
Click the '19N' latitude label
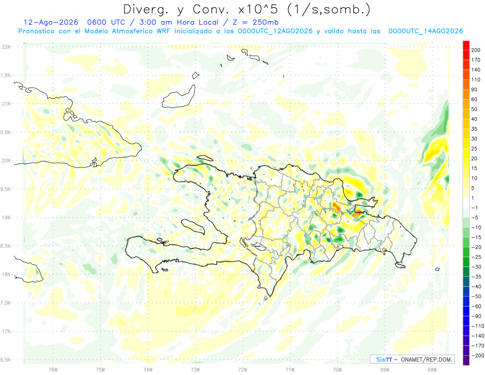(6, 217)
